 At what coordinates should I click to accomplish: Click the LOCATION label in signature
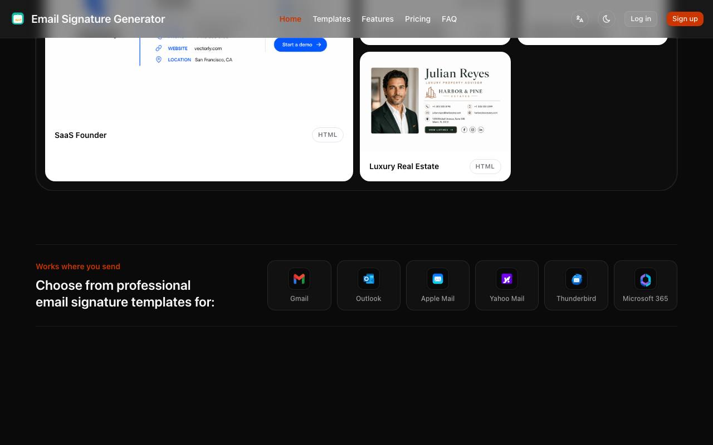[179, 60]
